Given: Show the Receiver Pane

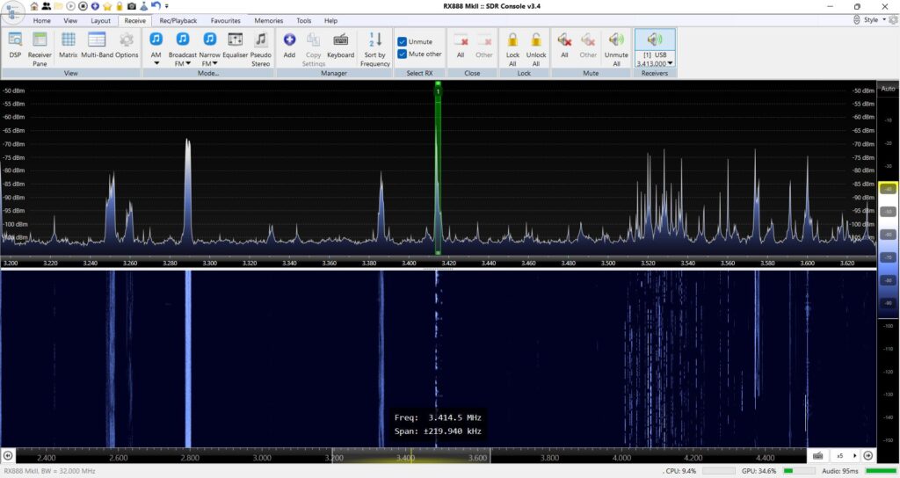Looking at the screenshot, I should pos(40,49).
